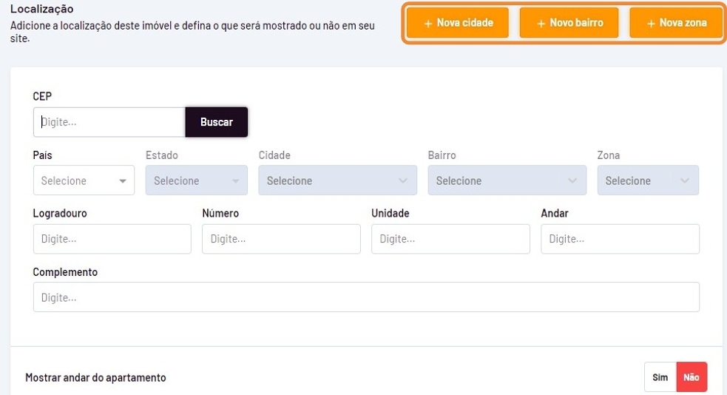Click the Complemento input field
Image resolution: width=727 pixels, height=395 pixels.
[366, 297]
